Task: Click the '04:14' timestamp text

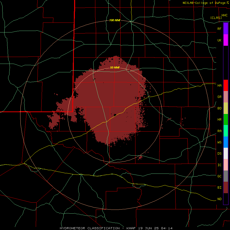Action: (x=166, y=228)
